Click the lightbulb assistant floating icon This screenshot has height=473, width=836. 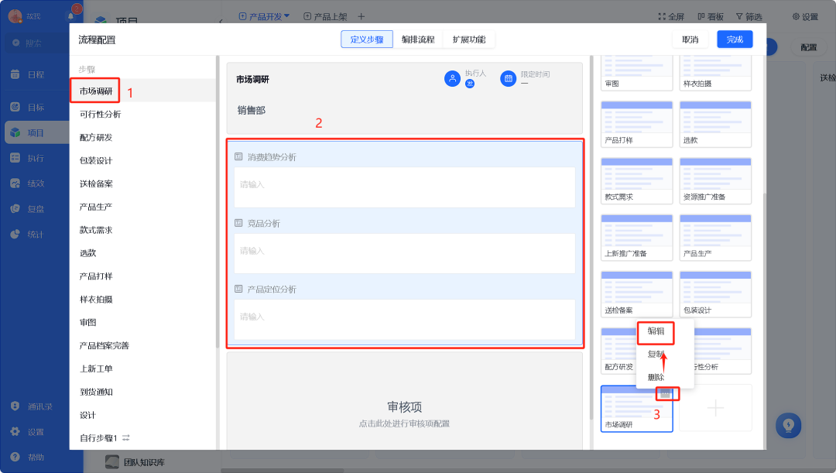point(789,426)
